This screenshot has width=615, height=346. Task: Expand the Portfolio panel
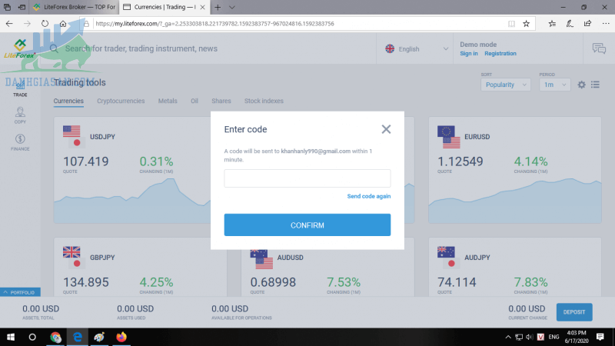point(20,292)
